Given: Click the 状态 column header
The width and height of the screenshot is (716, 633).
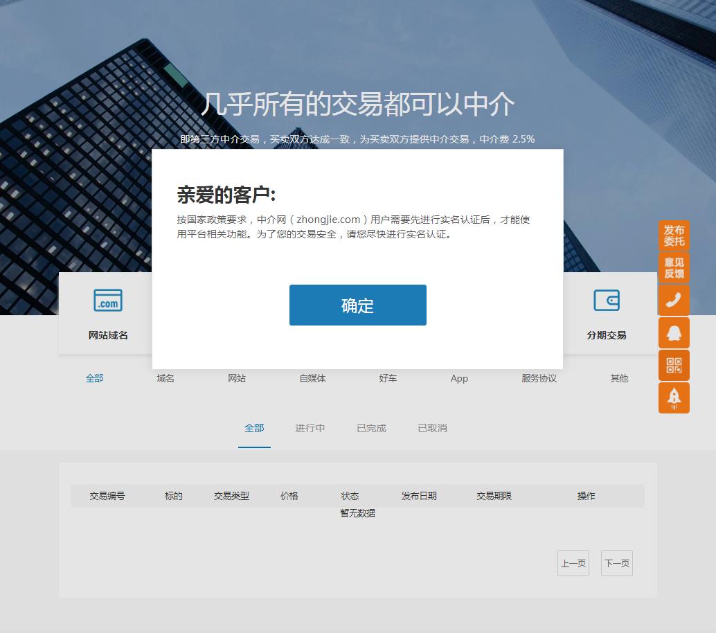Looking at the screenshot, I should pos(350,496).
